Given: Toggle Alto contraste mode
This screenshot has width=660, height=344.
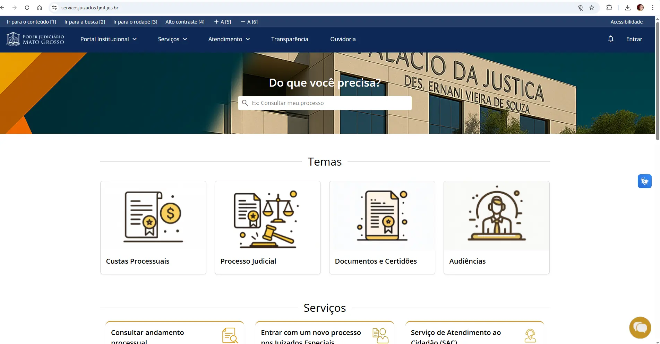Looking at the screenshot, I should click(185, 22).
